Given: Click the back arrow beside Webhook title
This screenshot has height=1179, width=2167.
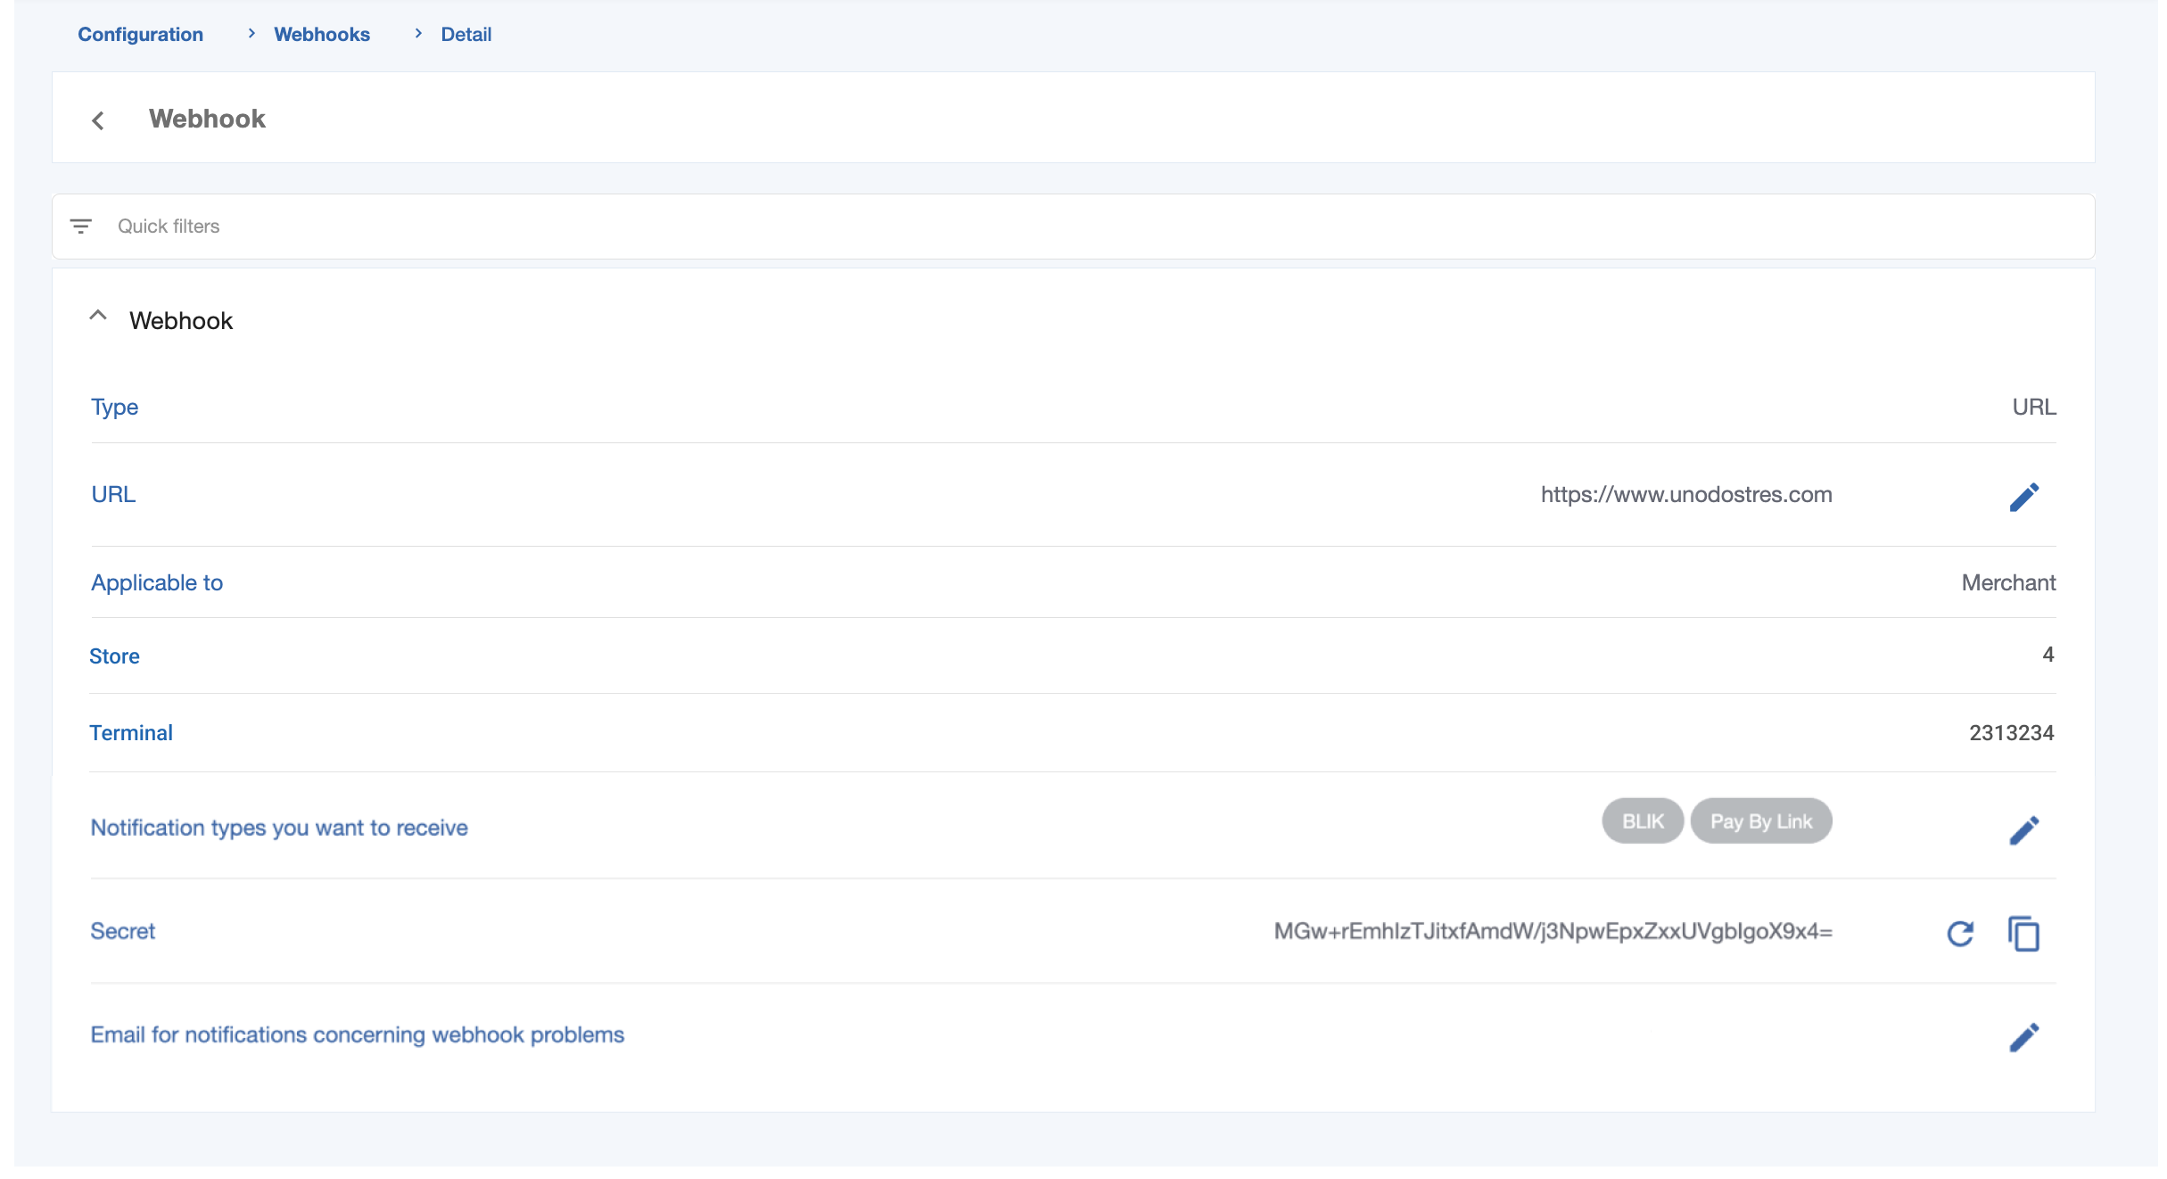Looking at the screenshot, I should point(98,120).
